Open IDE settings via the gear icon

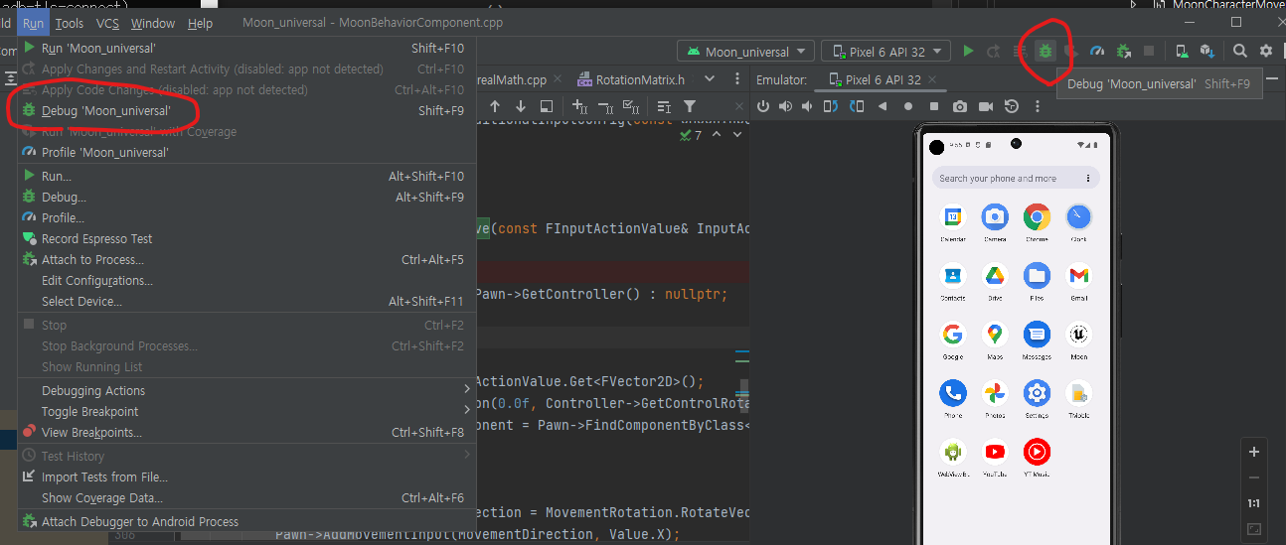pyautogui.click(x=1266, y=51)
